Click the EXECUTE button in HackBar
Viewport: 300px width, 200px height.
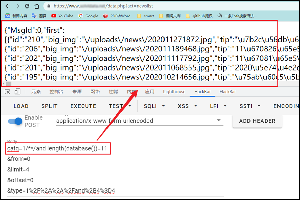point(83,106)
